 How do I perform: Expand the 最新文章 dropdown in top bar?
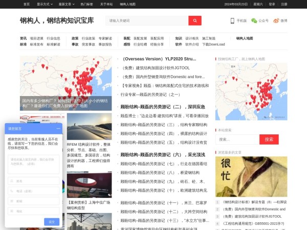67,4
